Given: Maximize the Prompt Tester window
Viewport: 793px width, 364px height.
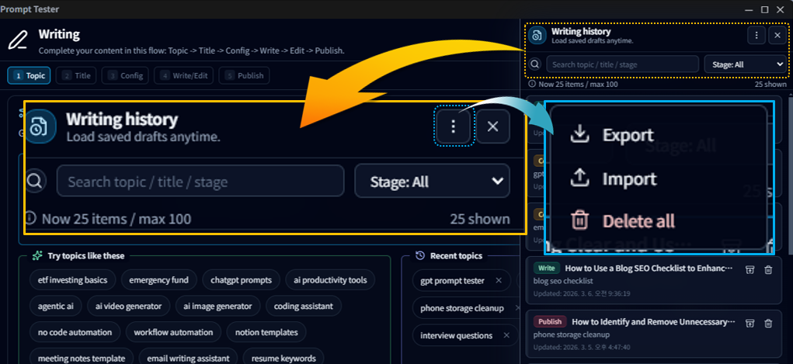Looking at the screenshot, I should click(765, 9).
